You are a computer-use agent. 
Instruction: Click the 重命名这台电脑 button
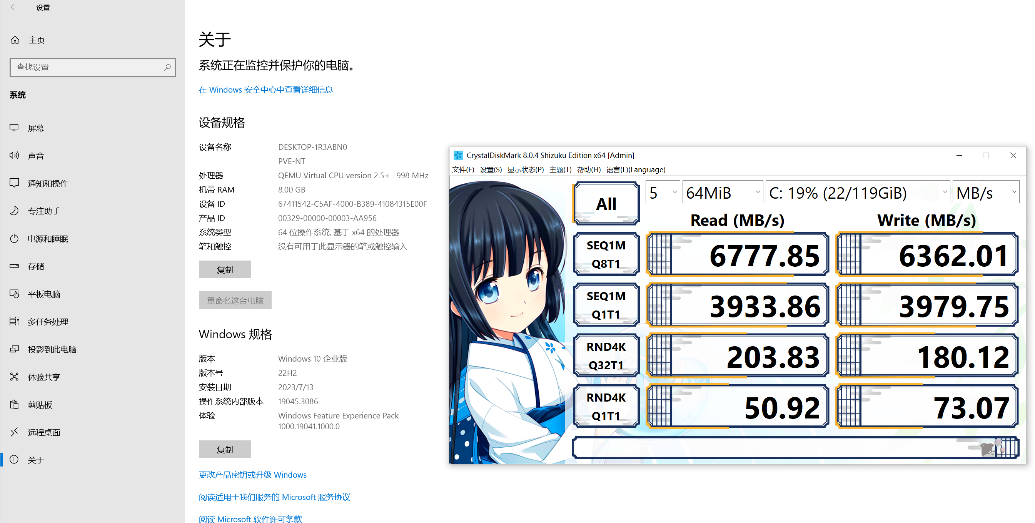point(235,300)
